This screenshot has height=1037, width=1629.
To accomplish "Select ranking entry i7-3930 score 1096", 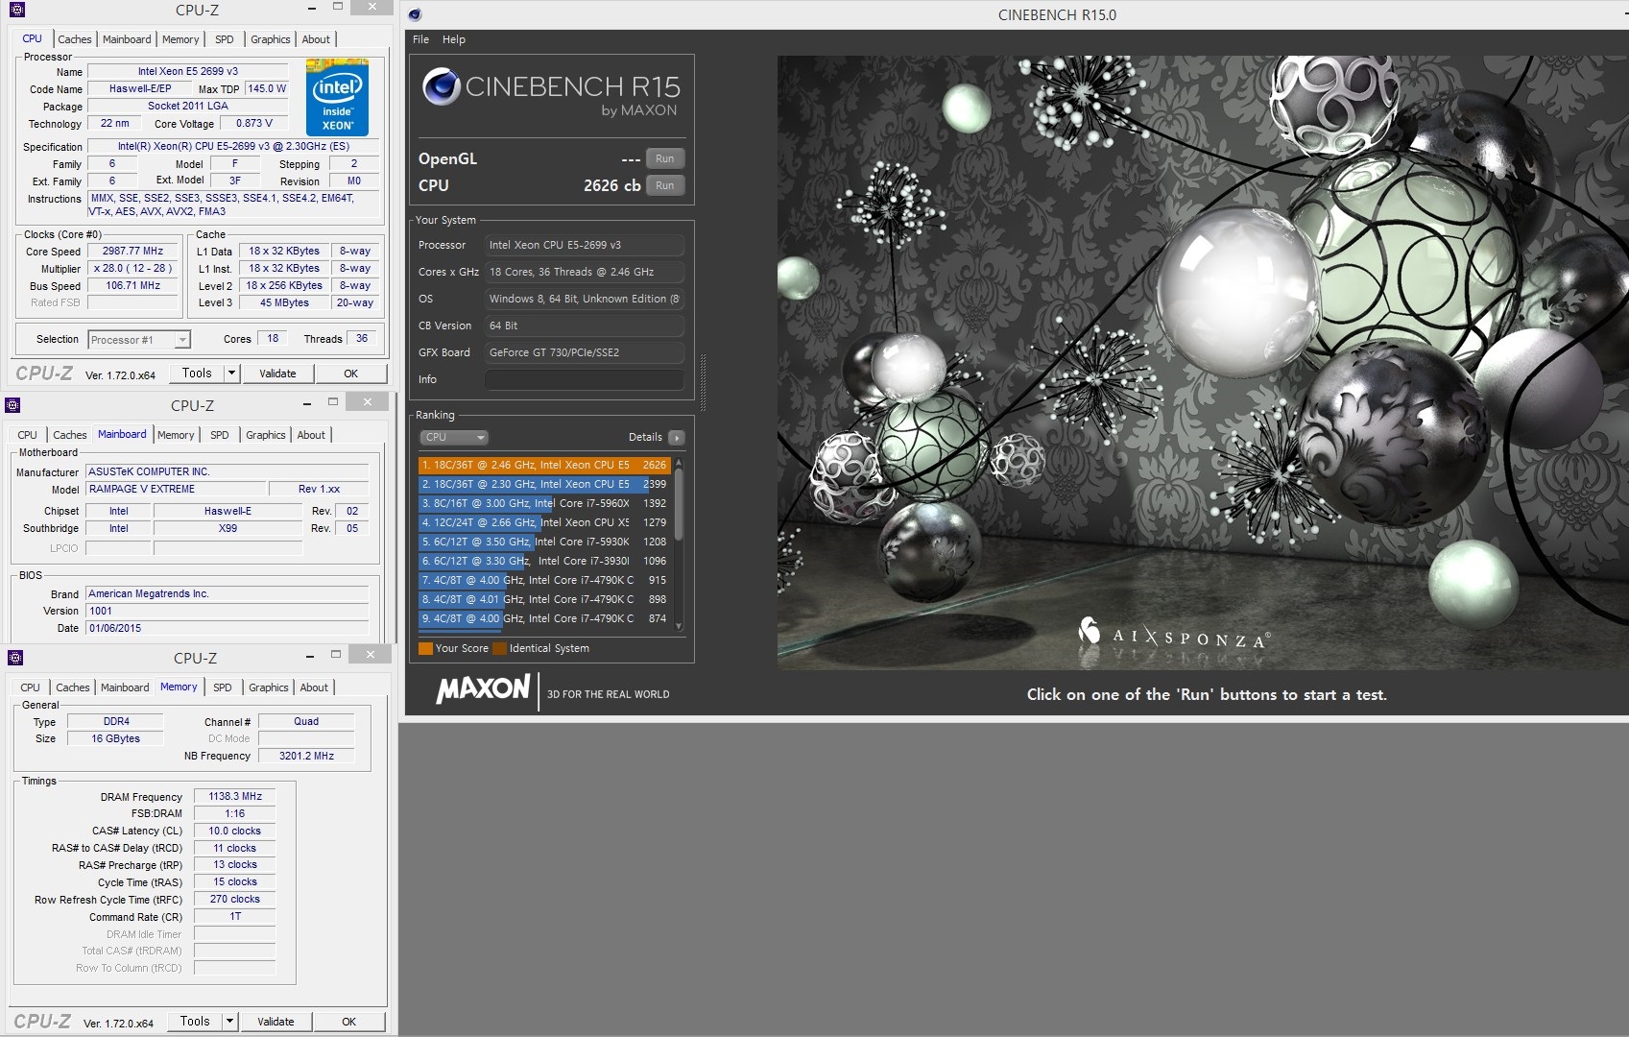I will [544, 561].
